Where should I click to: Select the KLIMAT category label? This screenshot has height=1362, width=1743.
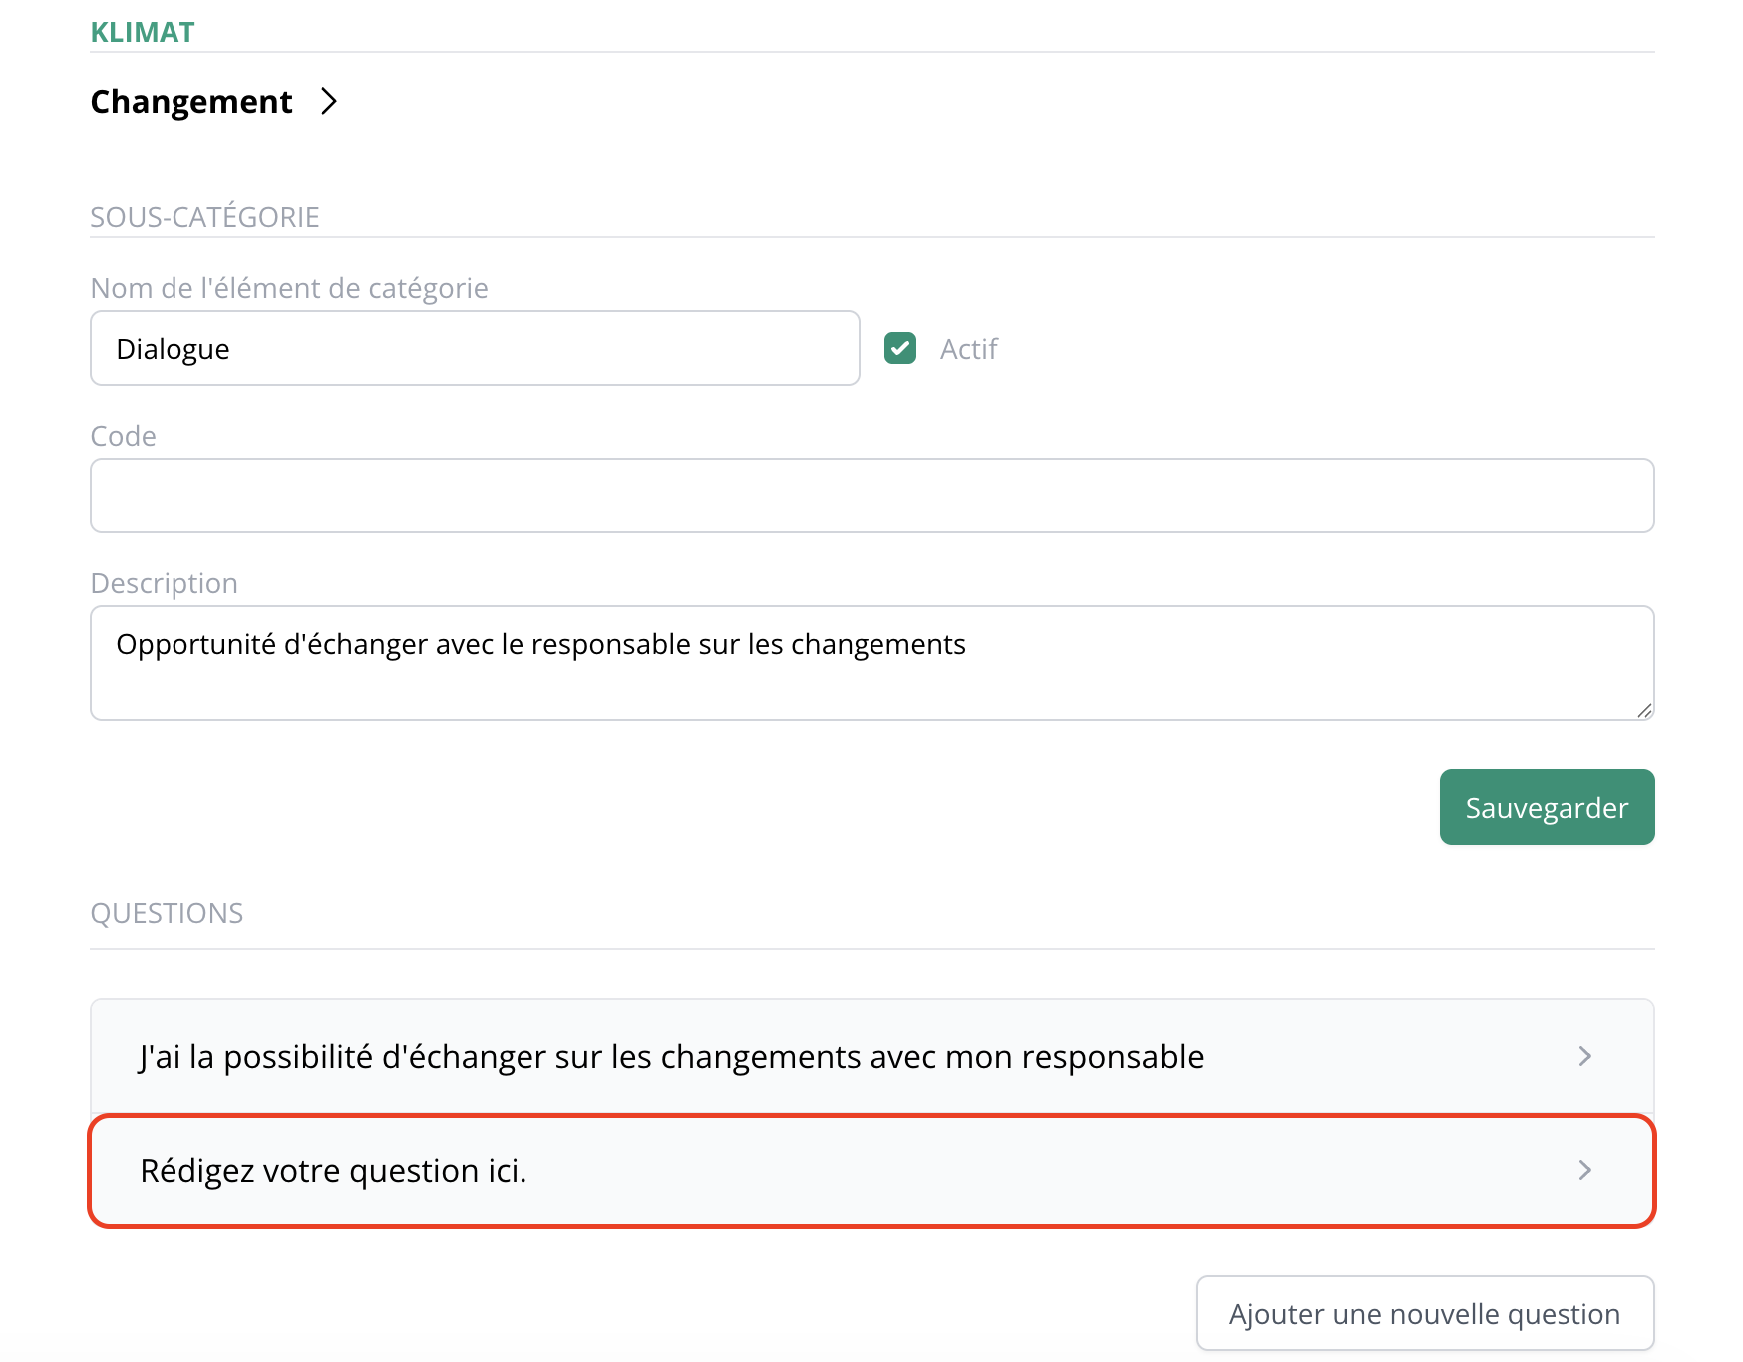click(142, 31)
